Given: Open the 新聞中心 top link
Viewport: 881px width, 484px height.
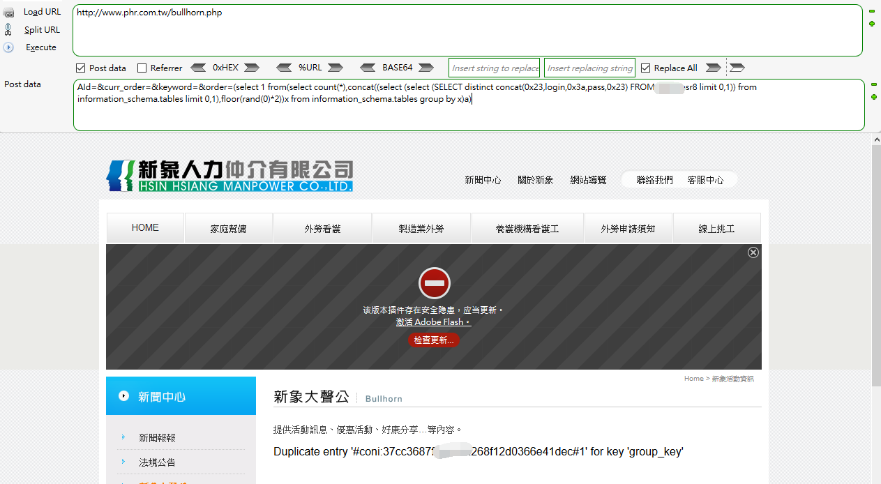Looking at the screenshot, I should [x=483, y=180].
